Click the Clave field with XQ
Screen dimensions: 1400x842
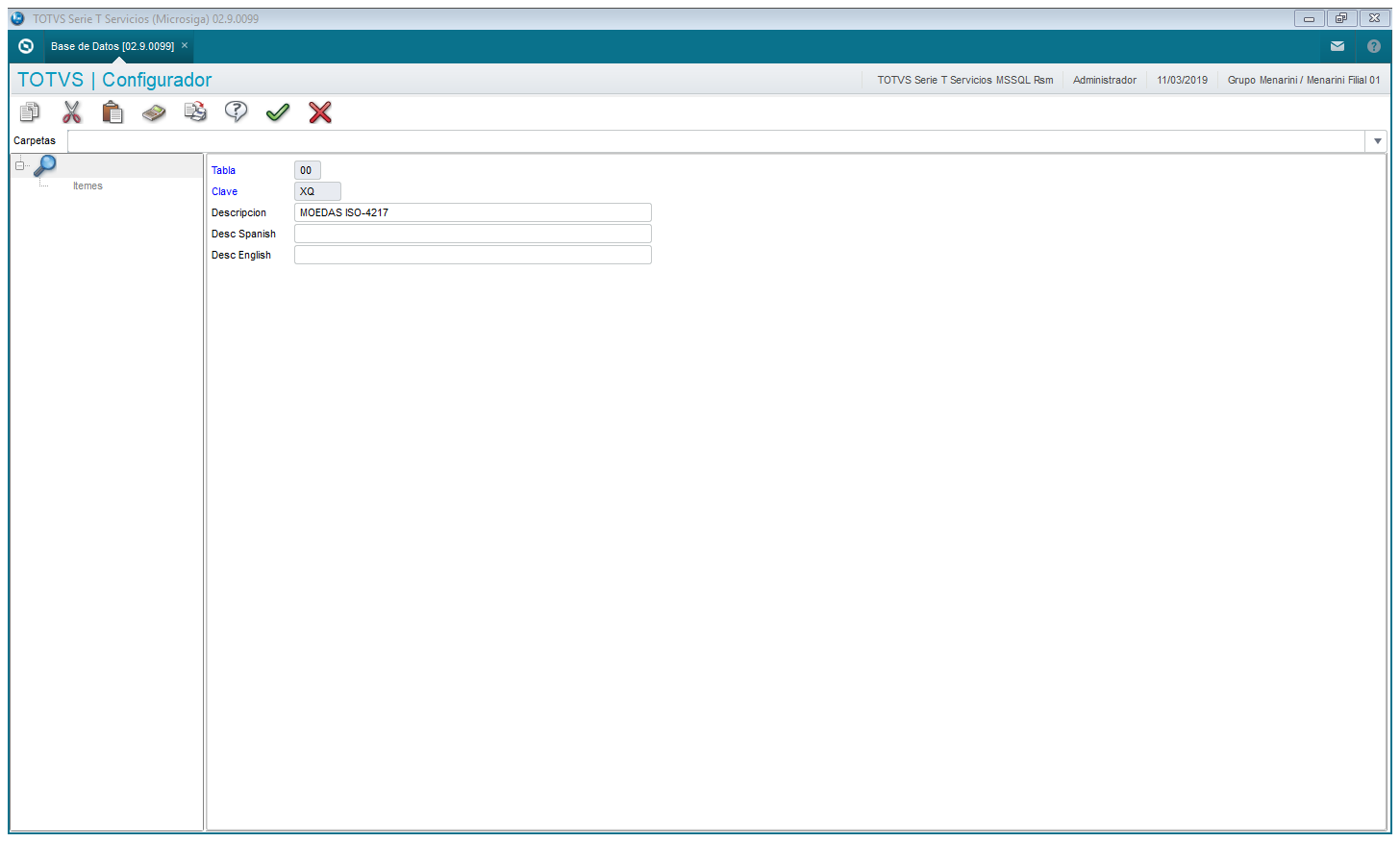[x=317, y=191]
